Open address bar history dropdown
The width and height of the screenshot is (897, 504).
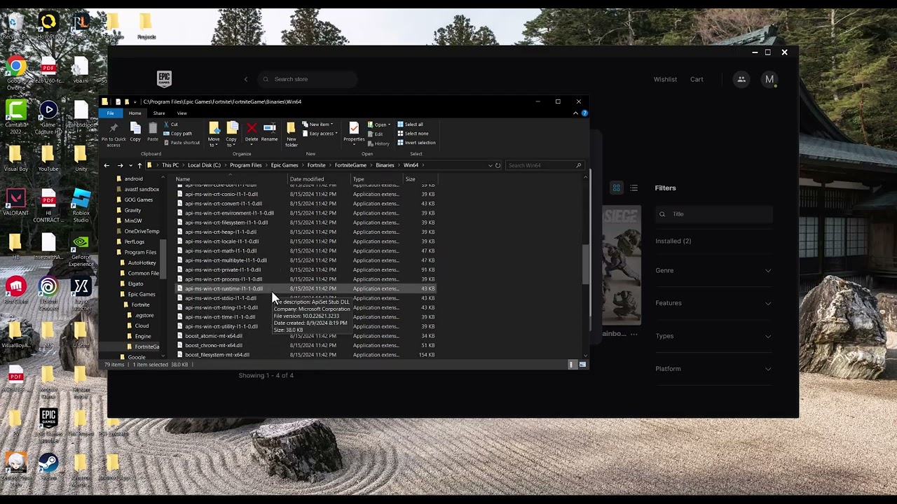[490, 165]
